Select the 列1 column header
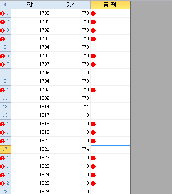The width and height of the screenshot is (172, 194). click(x=31, y=5)
